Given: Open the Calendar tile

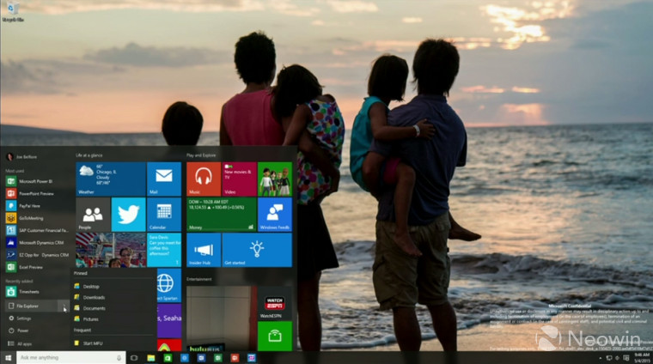Looking at the screenshot, I should point(163,214).
